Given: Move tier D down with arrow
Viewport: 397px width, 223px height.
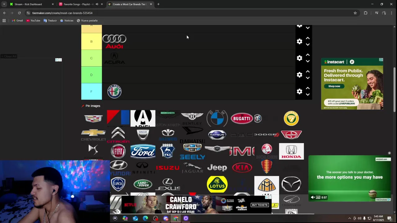Looking at the screenshot, I should 308,78.
